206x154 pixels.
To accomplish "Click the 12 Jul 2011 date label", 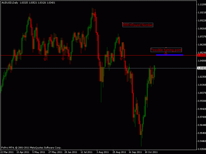I will click(87, 152).
